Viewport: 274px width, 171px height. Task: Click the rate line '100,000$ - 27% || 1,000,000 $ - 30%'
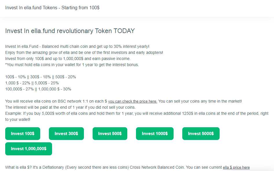pos(38,89)
